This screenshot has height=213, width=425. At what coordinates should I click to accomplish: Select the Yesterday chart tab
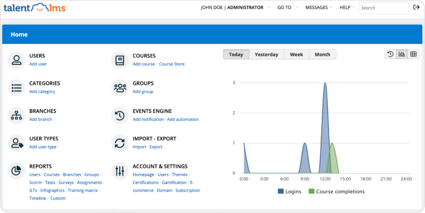point(267,55)
